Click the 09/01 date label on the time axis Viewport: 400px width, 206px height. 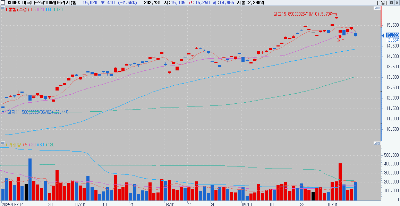tap(247, 204)
